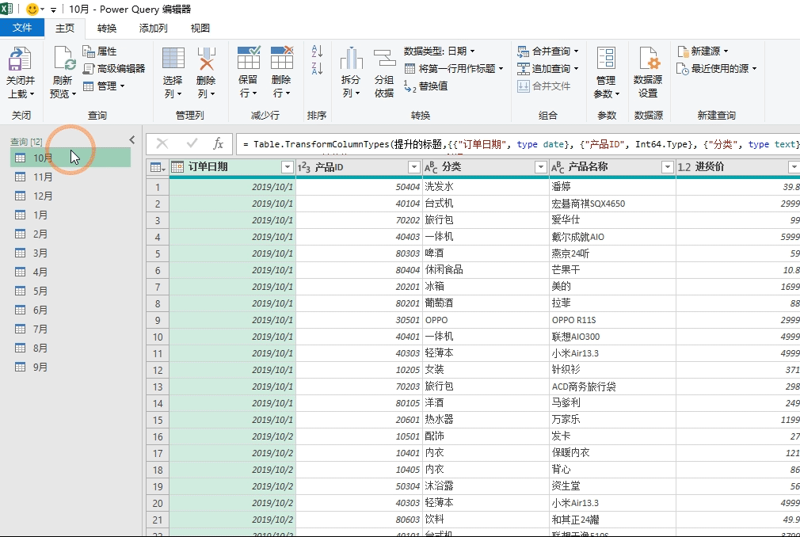
Task: Click the 1.2 type icon on 进货价 column
Action: click(x=684, y=167)
